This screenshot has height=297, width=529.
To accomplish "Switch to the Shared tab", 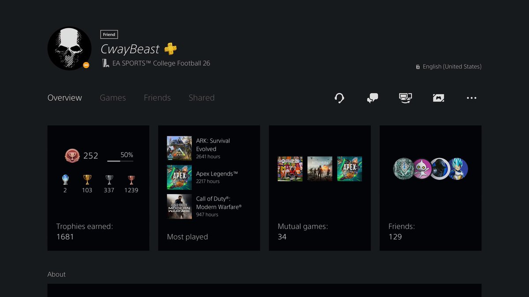I will click(201, 98).
